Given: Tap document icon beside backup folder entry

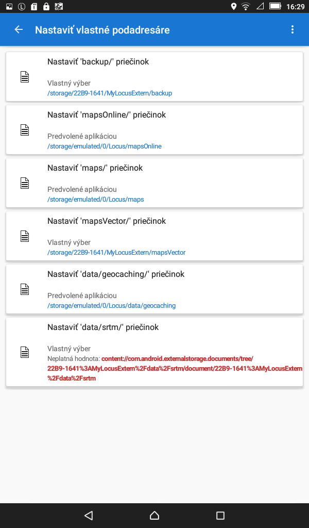Looking at the screenshot, I should click(x=25, y=77).
